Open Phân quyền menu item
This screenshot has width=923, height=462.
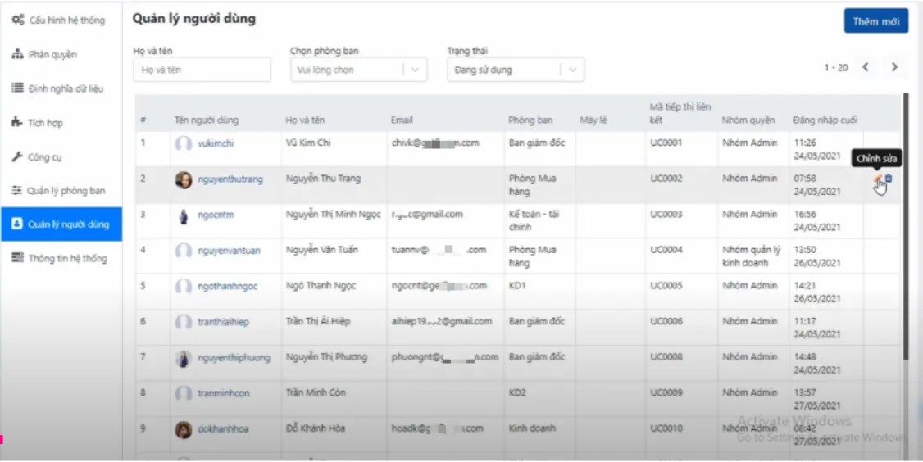pos(61,54)
